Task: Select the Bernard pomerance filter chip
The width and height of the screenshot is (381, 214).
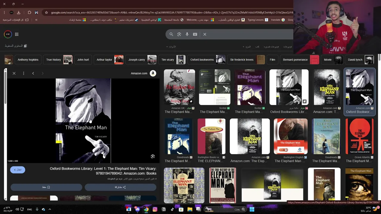Action: pyautogui.click(x=299, y=60)
